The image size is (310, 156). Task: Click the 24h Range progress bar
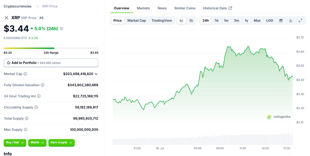coord(51,48)
